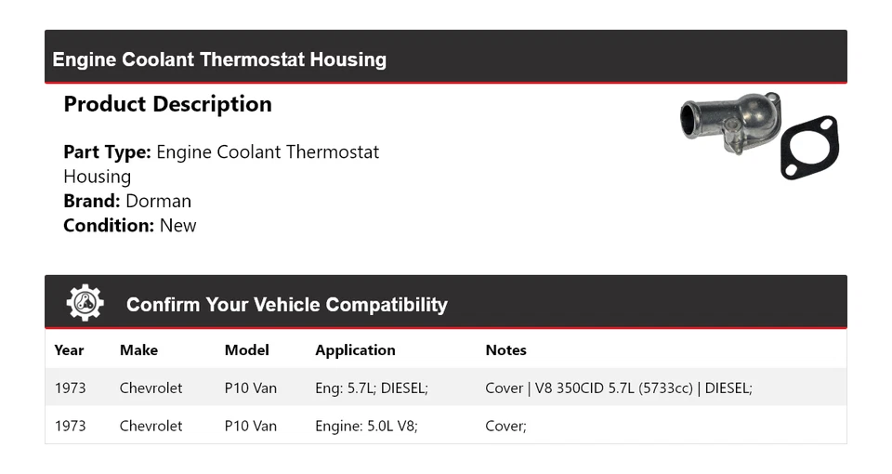The image size is (892, 474).
Task: Click the Model column header
Action: pos(246,350)
